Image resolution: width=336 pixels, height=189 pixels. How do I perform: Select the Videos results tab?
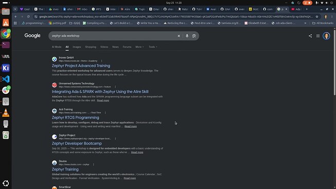pos(104,47)
